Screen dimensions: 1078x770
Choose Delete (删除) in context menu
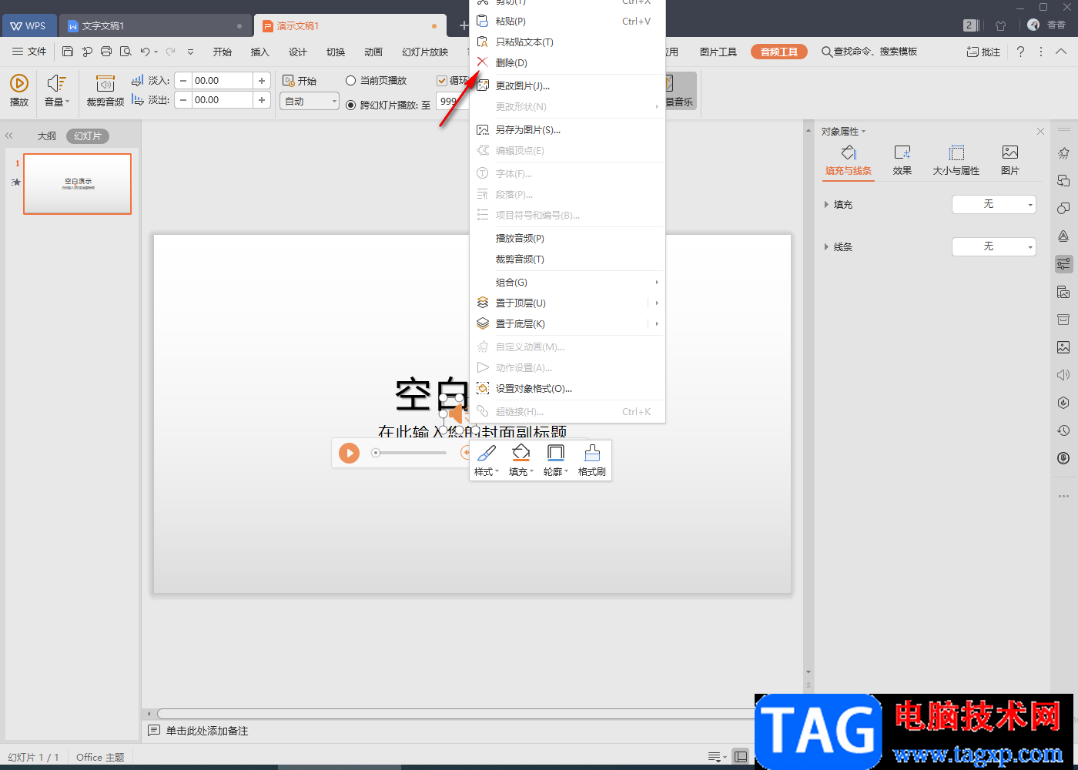[x=567, y=63]
